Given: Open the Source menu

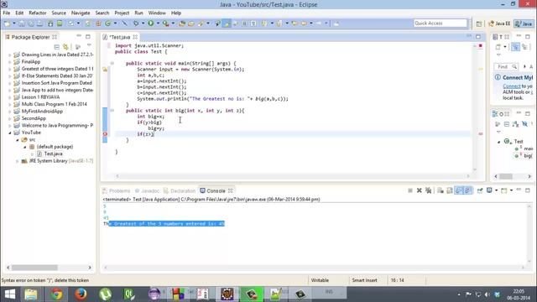Looking at the screenshot, I should click(59, 13).
